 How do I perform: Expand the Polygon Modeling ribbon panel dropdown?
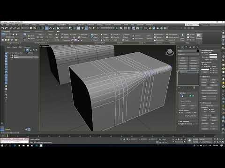pyautogui.click(x=14, y=43)
